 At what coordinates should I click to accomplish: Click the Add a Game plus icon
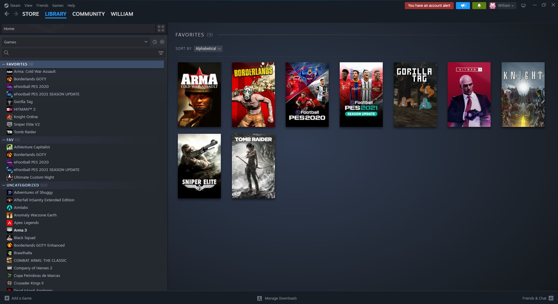tap(7, 298)
